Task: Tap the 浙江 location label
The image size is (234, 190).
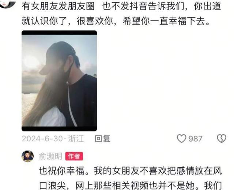Action: coord(76,139)
